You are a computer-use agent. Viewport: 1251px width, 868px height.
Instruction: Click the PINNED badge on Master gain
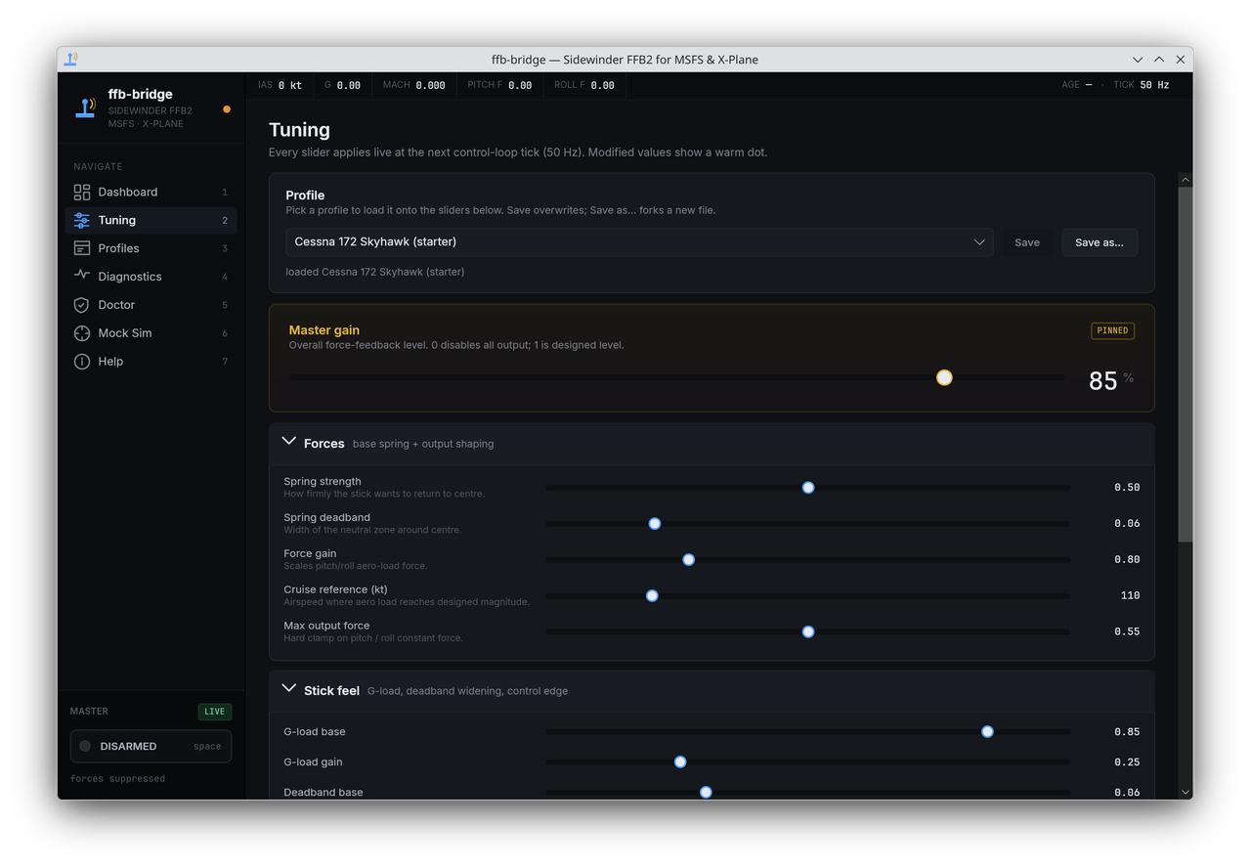coord(1112,330)
